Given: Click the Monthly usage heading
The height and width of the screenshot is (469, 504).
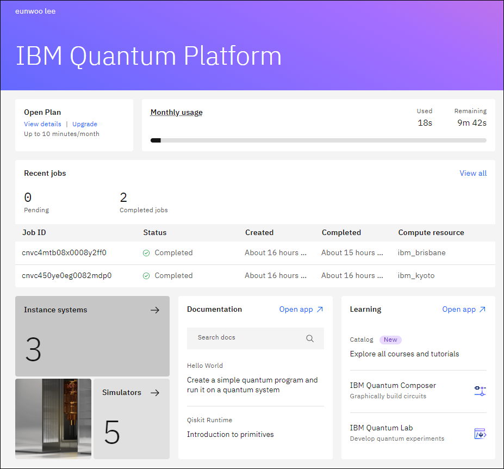Looking at the screenshot, I should (x=177, y=112).
